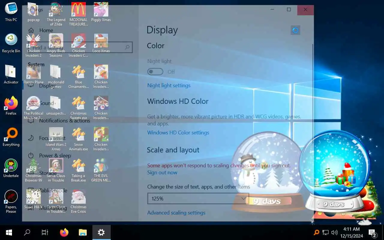Viewport: 384px width, 240px height.
Task: Open File Explorer from the taskbar
Action: click(82, 232)
